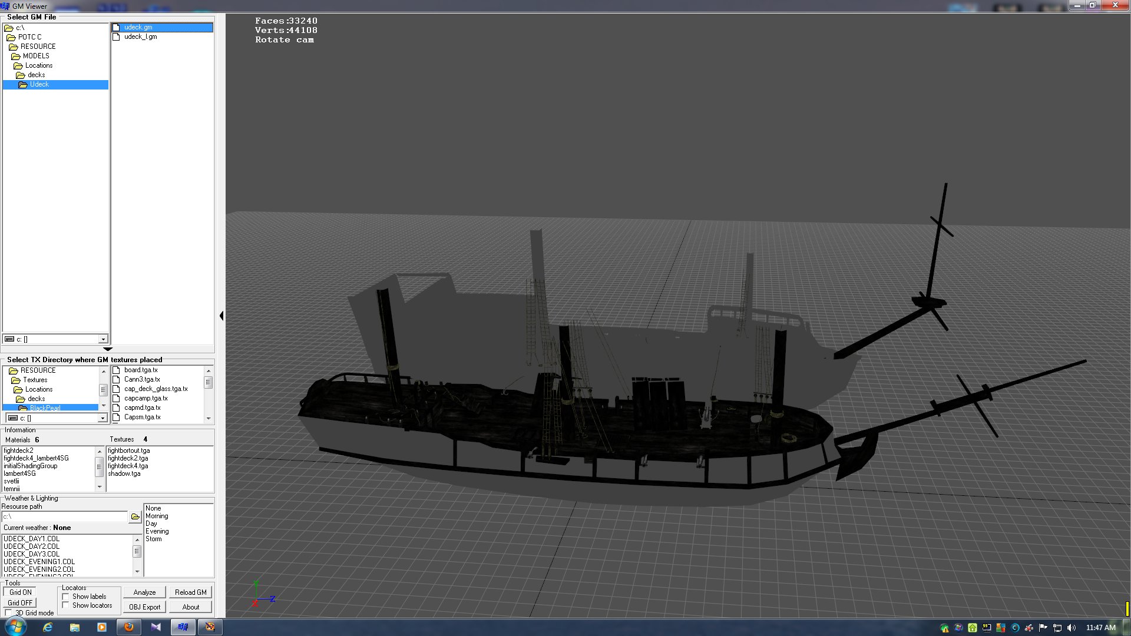Viewport: 1131px width, 636px height.
Task: Enable the Show locators checkbox
Action: [x=66, y=606]
